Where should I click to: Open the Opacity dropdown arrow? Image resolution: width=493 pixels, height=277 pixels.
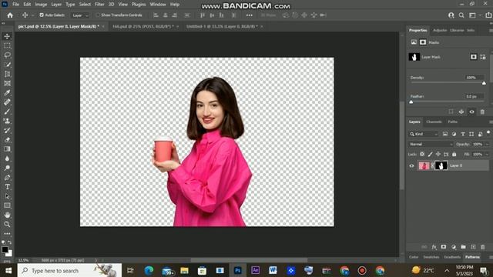coord(487,144)
